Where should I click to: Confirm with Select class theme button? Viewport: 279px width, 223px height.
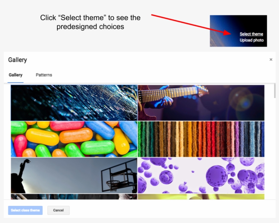click(25, 210)
